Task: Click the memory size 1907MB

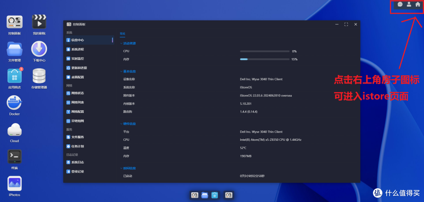Action: tap(245, 156)
